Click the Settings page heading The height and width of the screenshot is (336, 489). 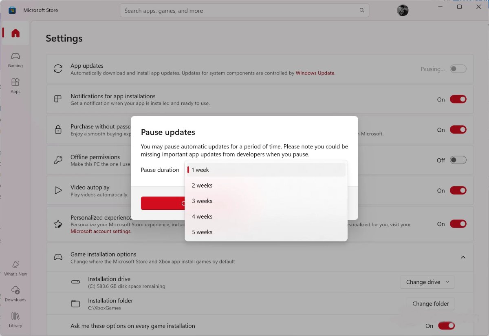64,38
